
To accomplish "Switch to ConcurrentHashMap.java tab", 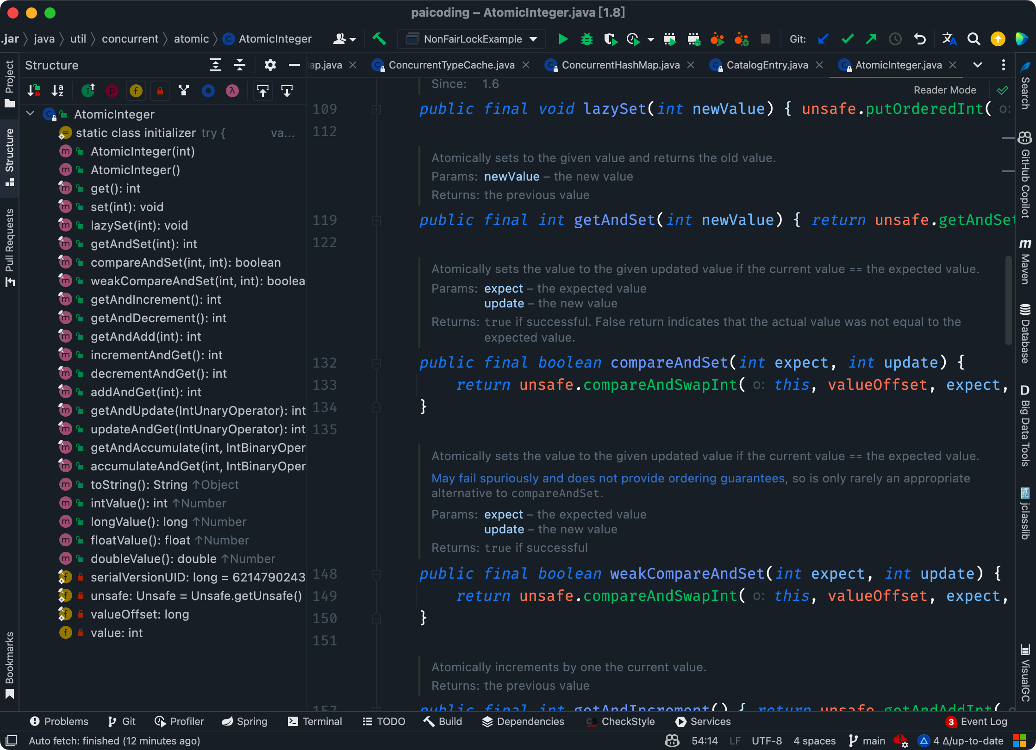I will (620, 65).
